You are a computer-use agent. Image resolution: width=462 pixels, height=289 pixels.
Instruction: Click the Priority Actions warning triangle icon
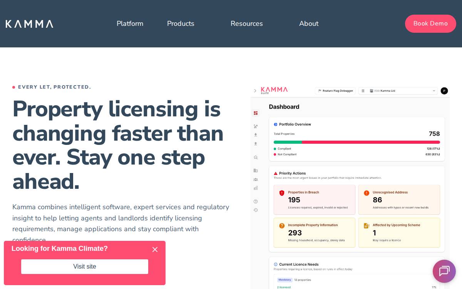tap(276, 173)
